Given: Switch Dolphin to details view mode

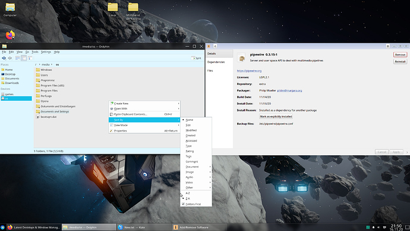Looking at the screenshot, I should pos(30,58).
